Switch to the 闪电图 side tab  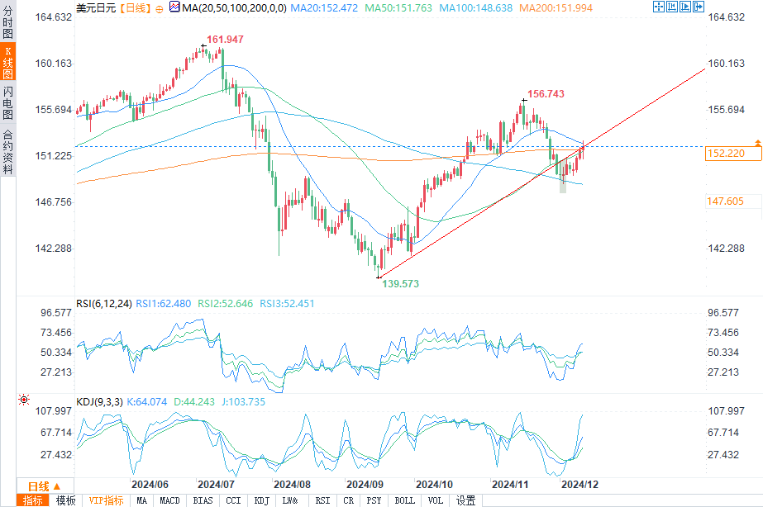point(7,102)
